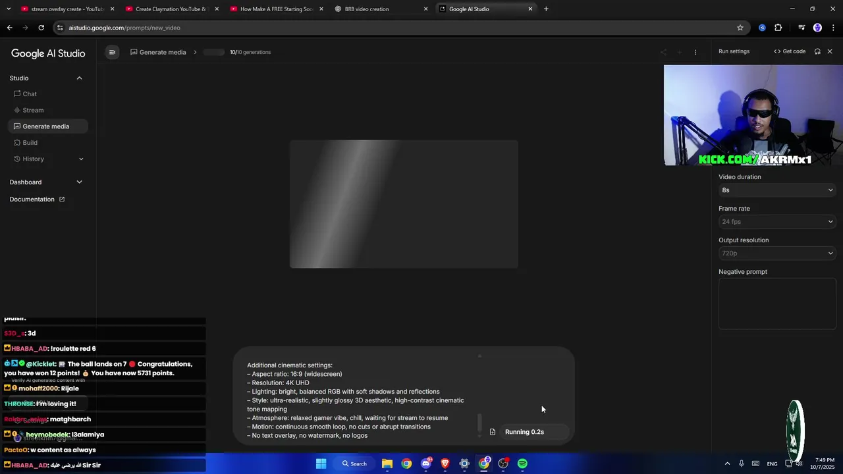Screen dimensions: 843x474
Task: Open OBS Studio from taskbar
Action: point(503,463)
